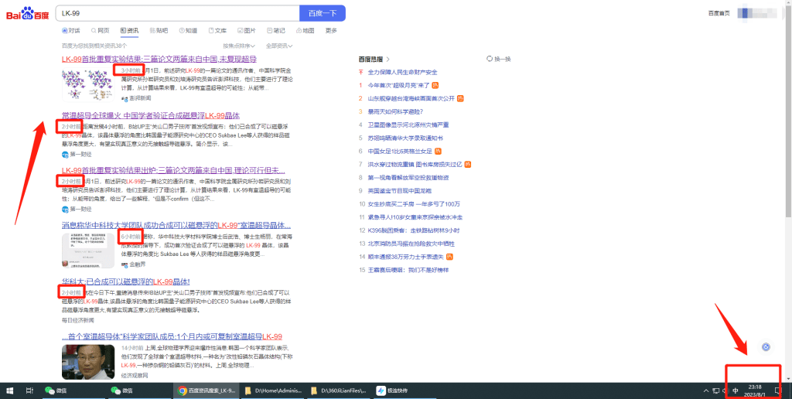792x399 pixels.
Task: Switch to the 网页 search tab
Action: click(x=100, y=31)
